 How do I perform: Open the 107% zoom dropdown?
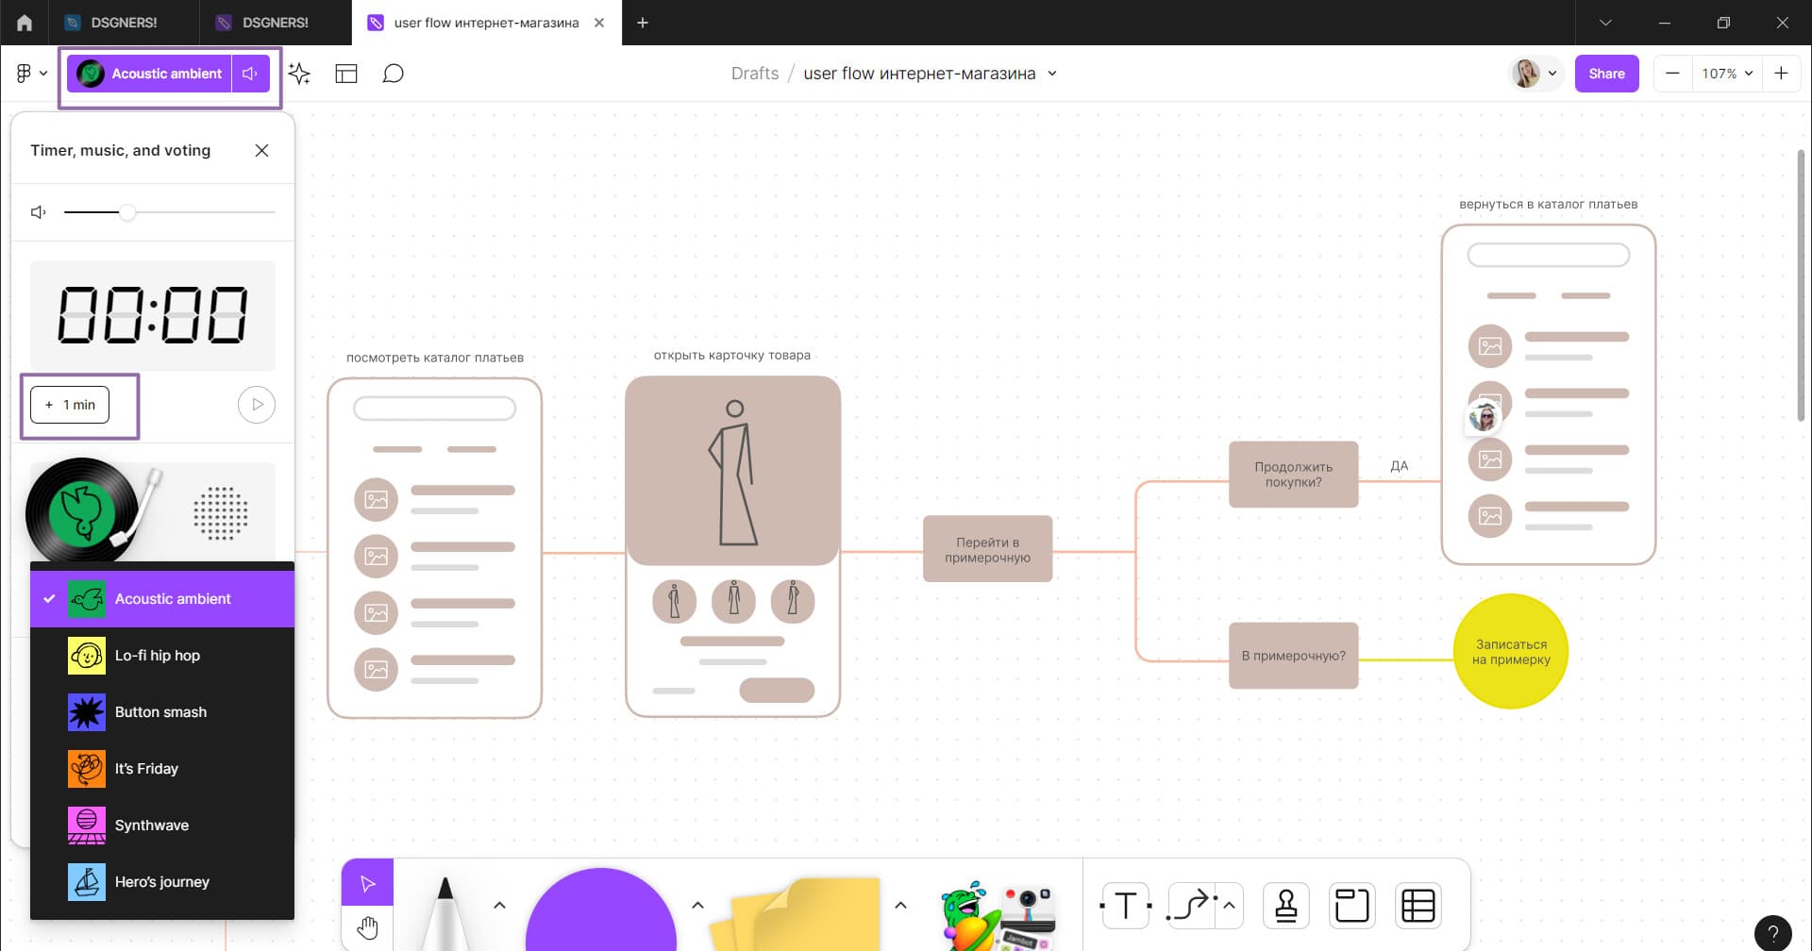1727,74
